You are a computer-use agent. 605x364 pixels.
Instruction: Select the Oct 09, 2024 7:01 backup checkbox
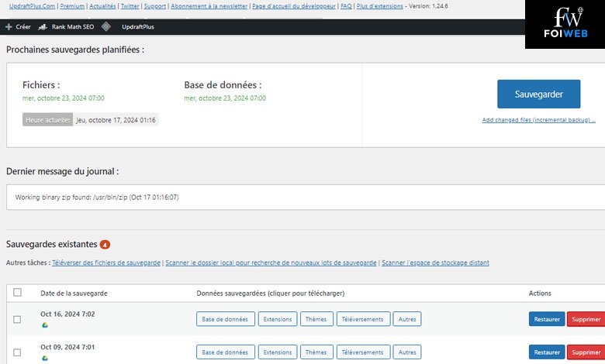17,352
